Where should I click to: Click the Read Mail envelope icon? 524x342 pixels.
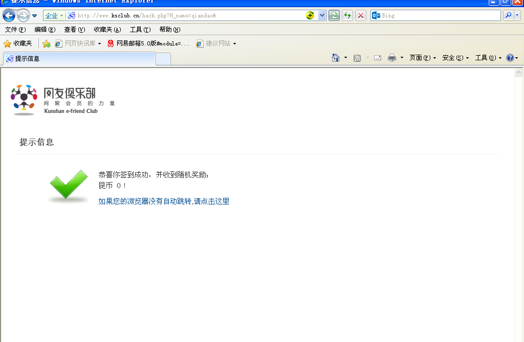378,58
